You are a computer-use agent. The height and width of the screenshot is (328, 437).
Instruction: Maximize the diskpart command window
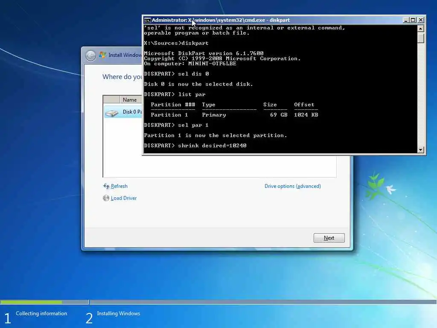(413, 20)
